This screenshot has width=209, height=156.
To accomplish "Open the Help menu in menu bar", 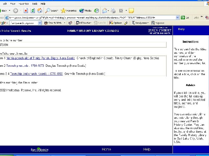I will point(43,4).
